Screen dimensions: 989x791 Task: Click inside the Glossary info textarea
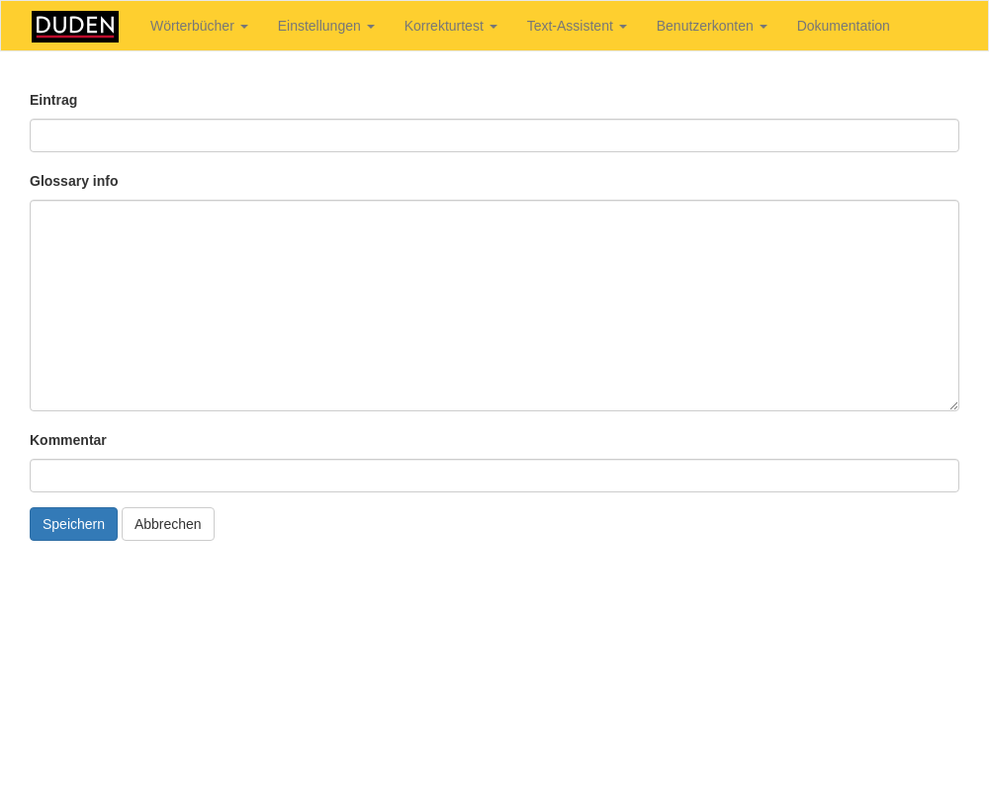tap(494, 306)
